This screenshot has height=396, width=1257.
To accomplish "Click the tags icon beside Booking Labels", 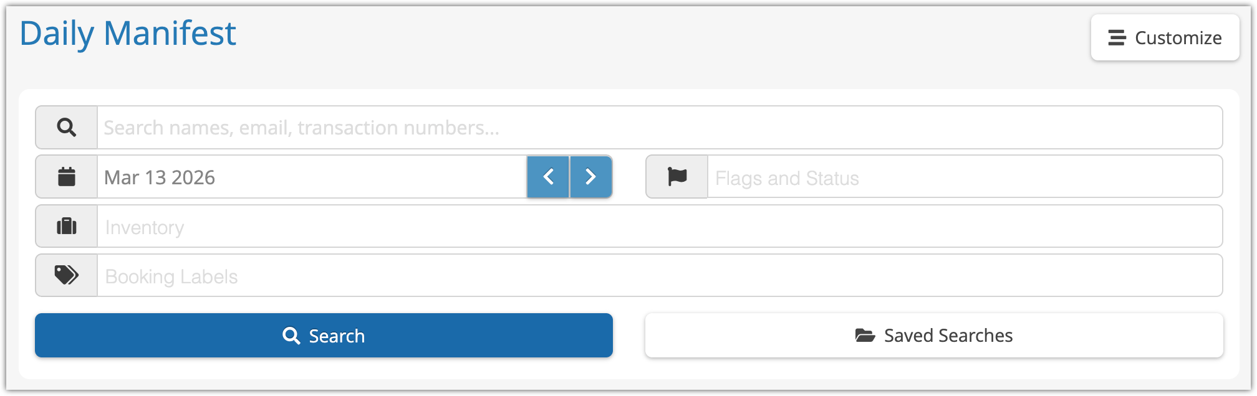I will pos(67,275).
